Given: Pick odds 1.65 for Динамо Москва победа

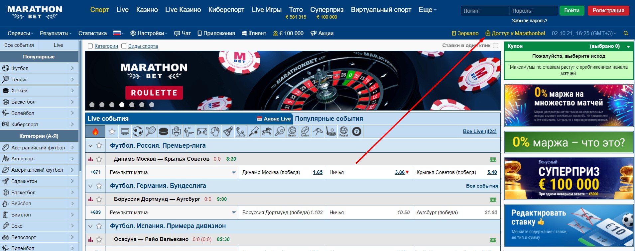Looking at the screenshot, I should (x=317, y=172).
